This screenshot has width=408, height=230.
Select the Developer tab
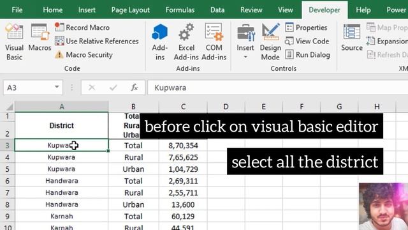click(x=324, y=10)
